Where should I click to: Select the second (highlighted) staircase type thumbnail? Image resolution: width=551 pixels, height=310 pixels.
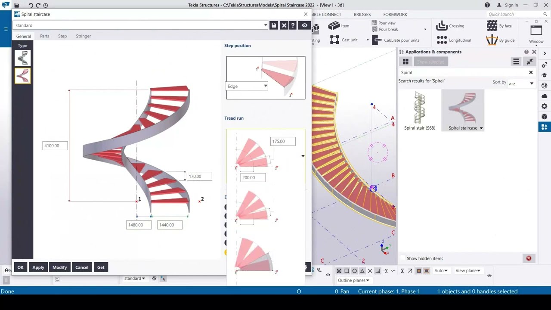[x=23, y=76]
